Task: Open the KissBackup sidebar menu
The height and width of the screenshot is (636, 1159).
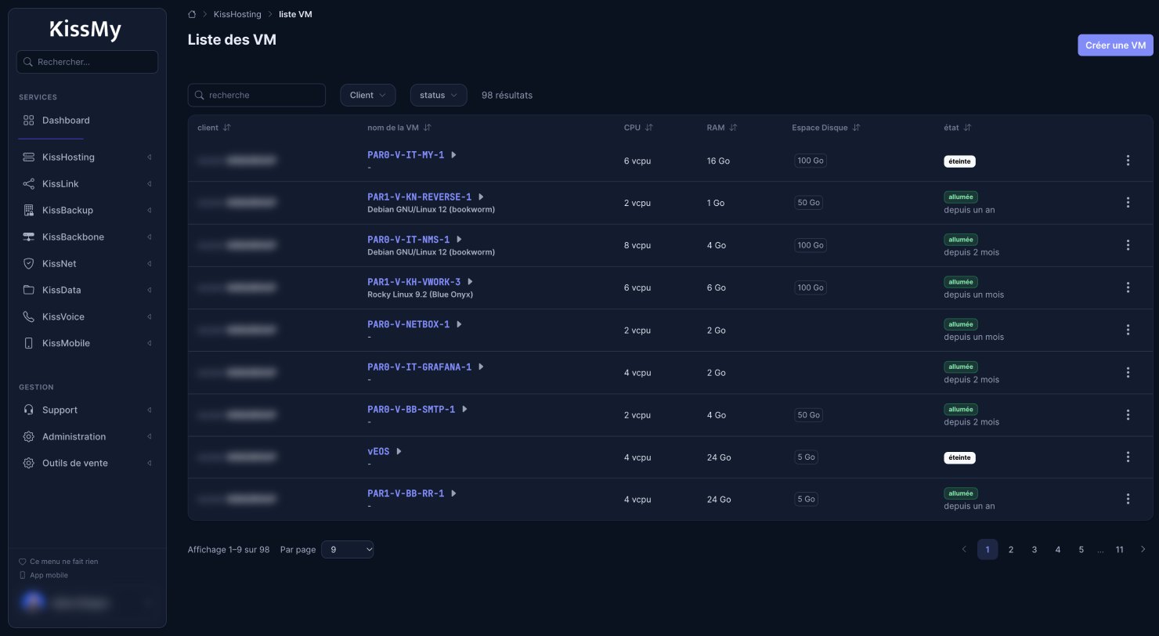Action: pyautogui.click(x=87, y=210)
